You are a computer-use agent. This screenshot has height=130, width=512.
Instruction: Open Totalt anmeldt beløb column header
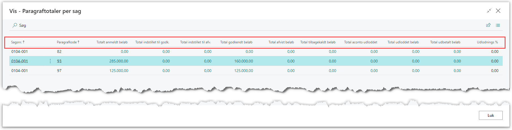pos(112,42)
